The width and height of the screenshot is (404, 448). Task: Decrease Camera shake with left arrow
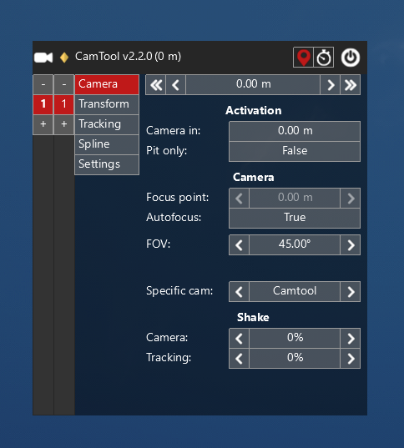pyautogui.click(x=239, y=338)
